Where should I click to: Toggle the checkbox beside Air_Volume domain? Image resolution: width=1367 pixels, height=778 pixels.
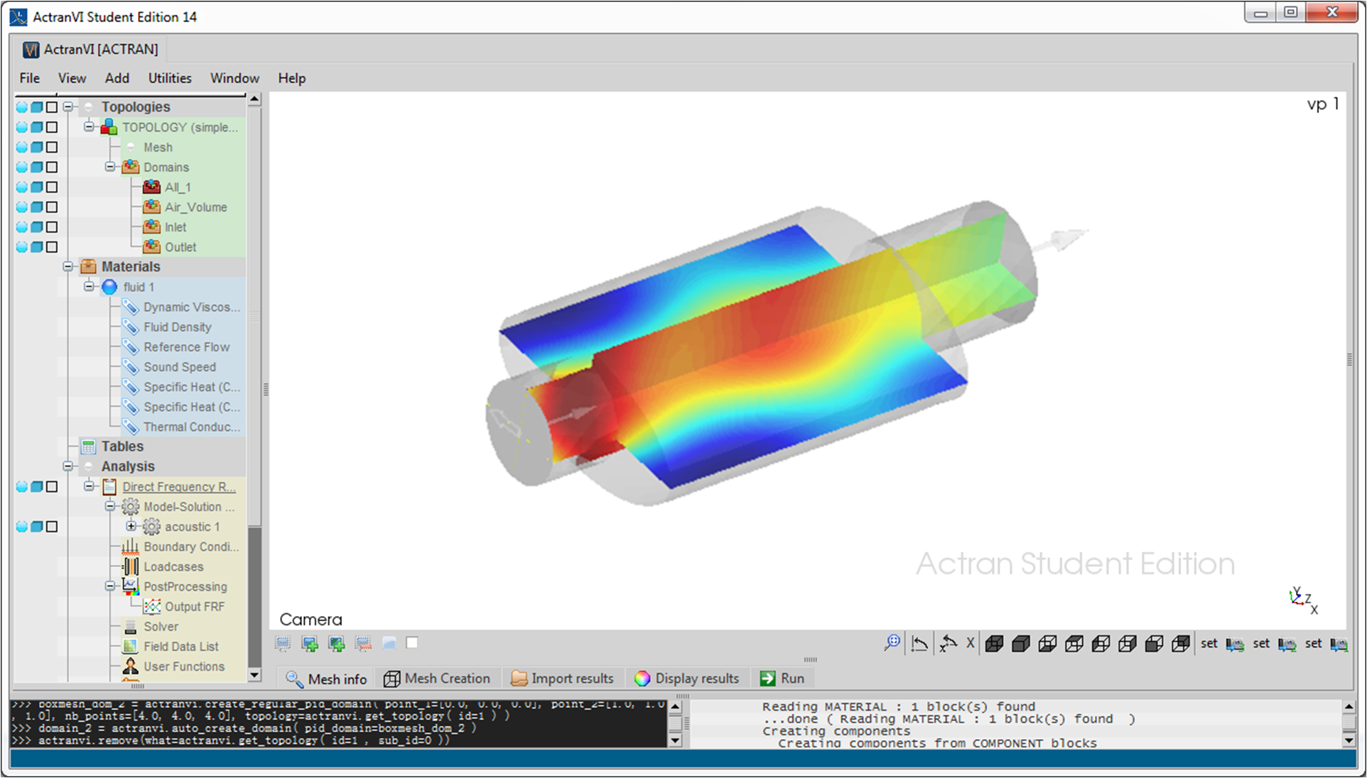(52, 207)
